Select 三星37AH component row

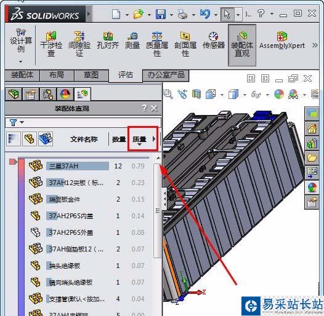pos(87,166)
